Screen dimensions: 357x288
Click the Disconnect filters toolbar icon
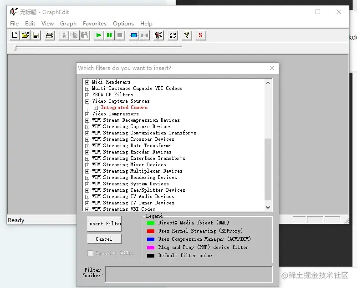pos(144,35)
